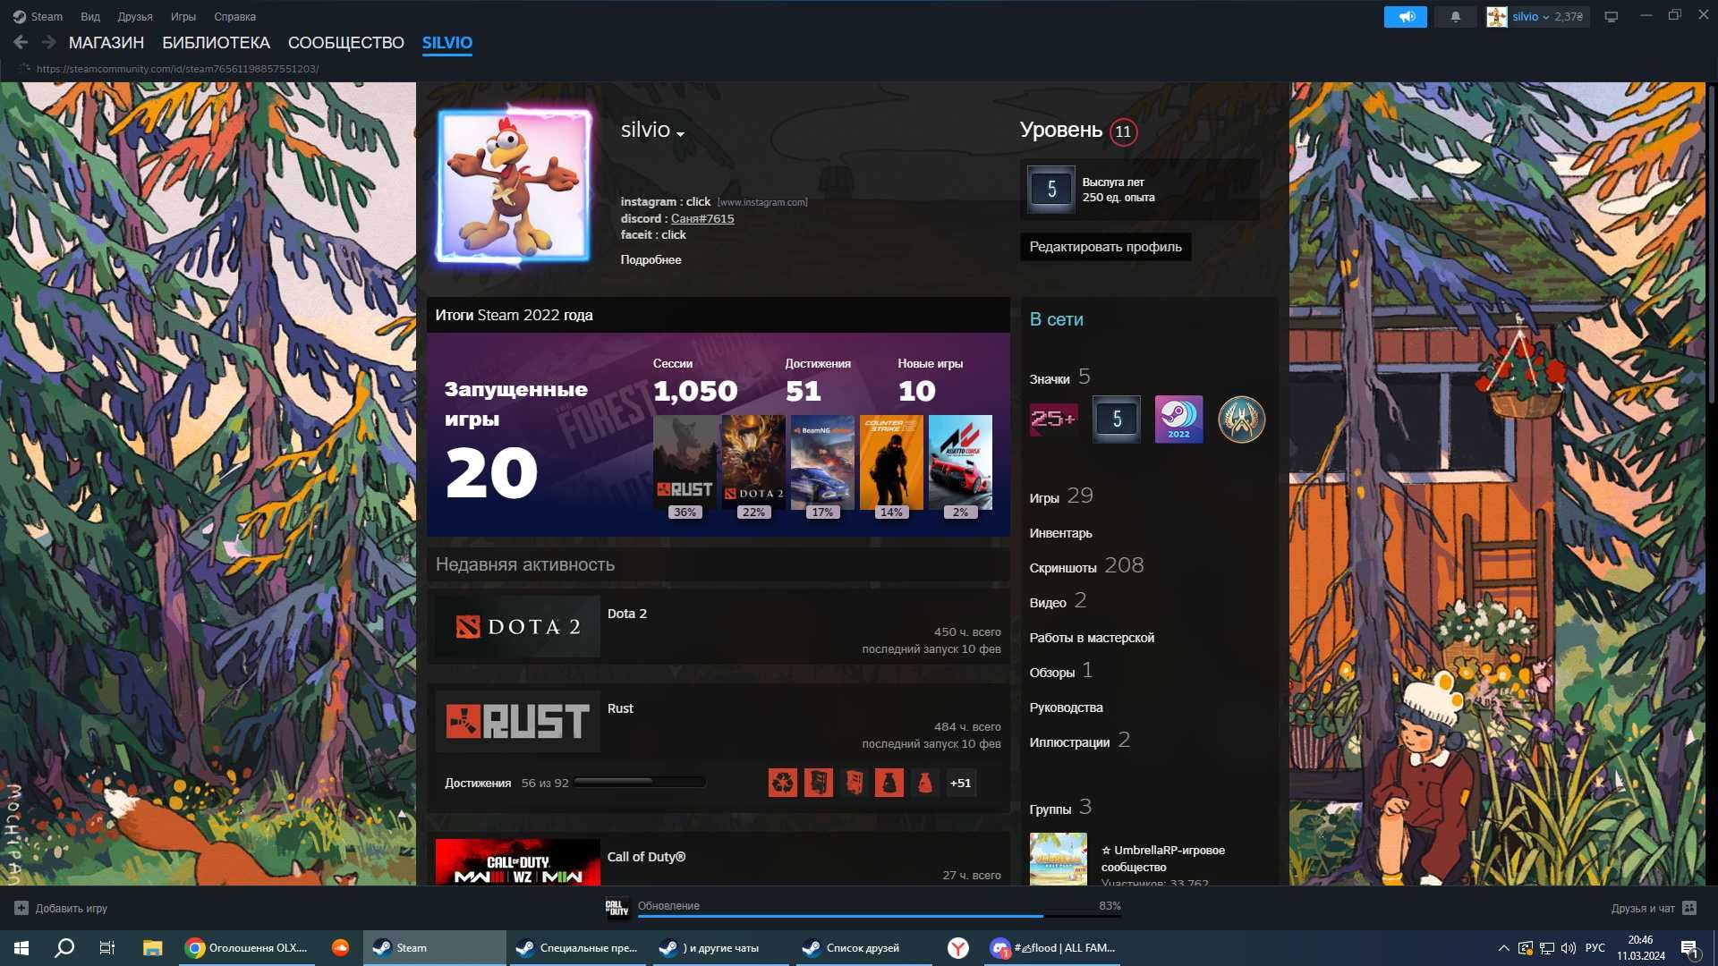The height and width of the screenshot is (966, 1718).
Task: Open the Саня#7615 discord link
Action: pos(702,218)
